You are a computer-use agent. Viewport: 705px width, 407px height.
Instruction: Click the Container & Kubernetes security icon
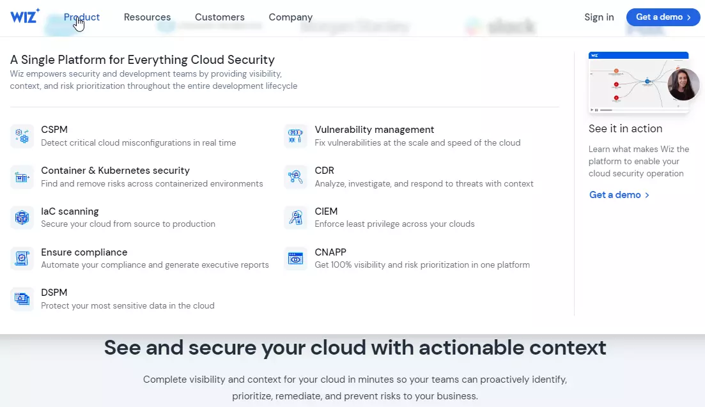tap(22, 176)
